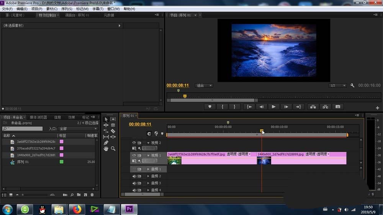Create new item in project panel
Screen dimensions: 383x215
pyautogui.click(x=85, y=195)
